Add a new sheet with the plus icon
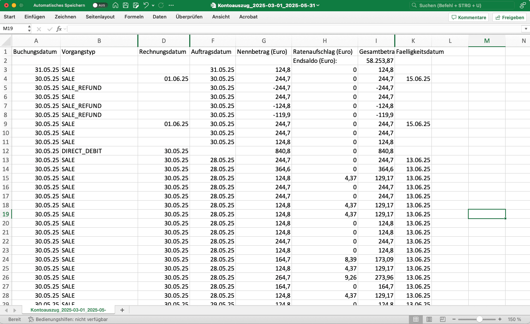The image size is (530, 324). tap(122, 310)
